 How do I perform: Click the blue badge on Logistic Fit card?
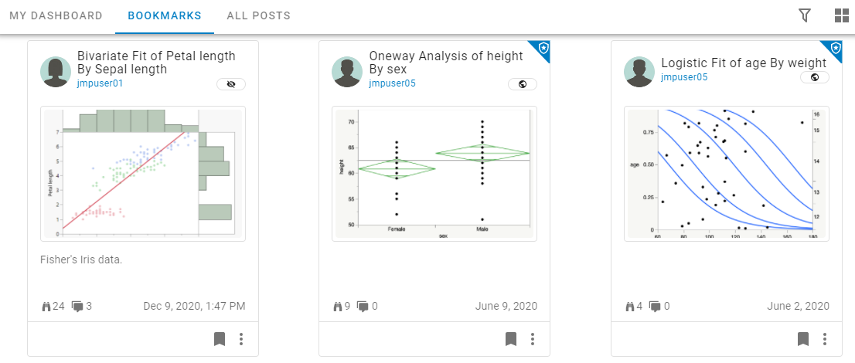pos(834,49)
